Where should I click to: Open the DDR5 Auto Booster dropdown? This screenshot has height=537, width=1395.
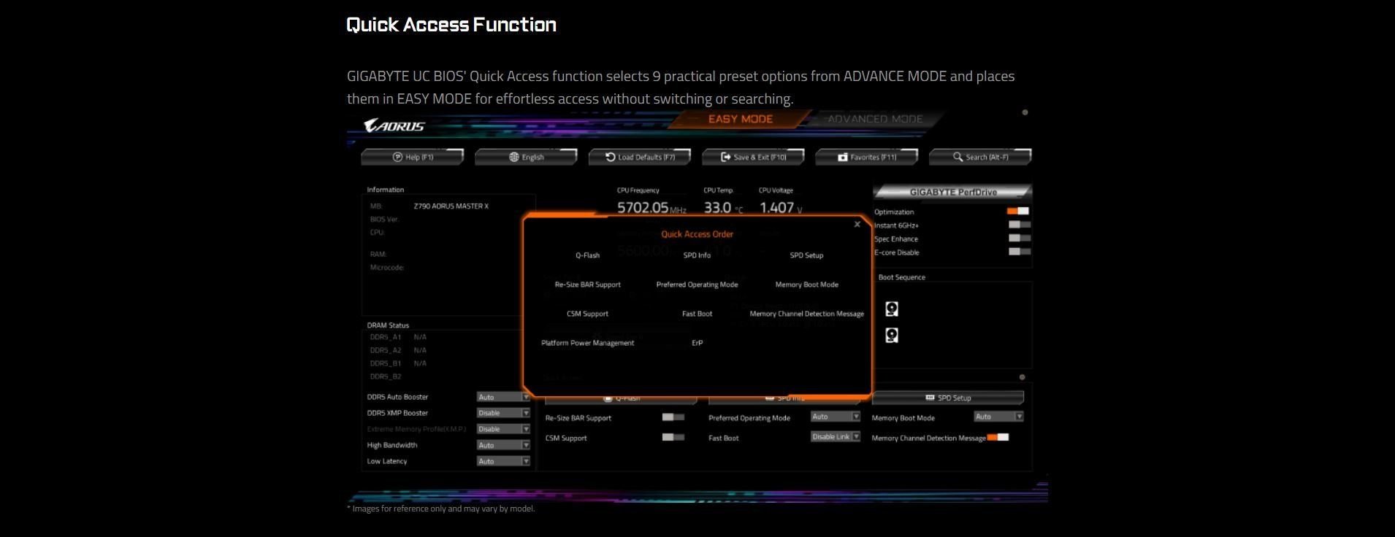click(x=503, y=397)
